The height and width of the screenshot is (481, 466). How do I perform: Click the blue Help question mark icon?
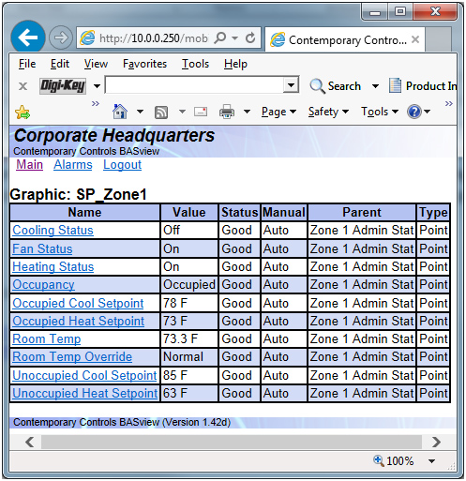tap(414, 112)
